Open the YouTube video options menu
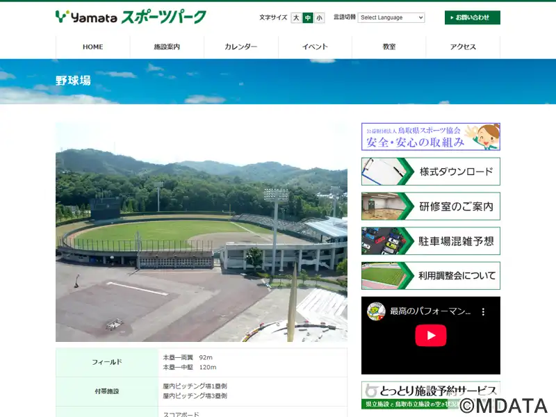Image resolution: width=556 pixels, height=417 pixels. (x=483, y=311)
